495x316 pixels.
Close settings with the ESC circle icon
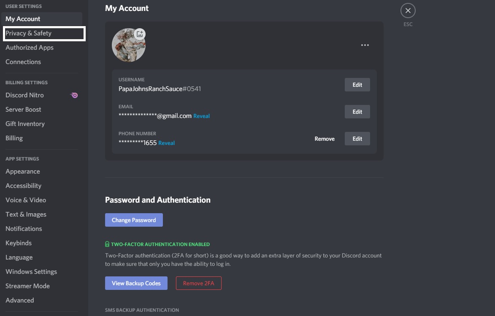(408, 11)
